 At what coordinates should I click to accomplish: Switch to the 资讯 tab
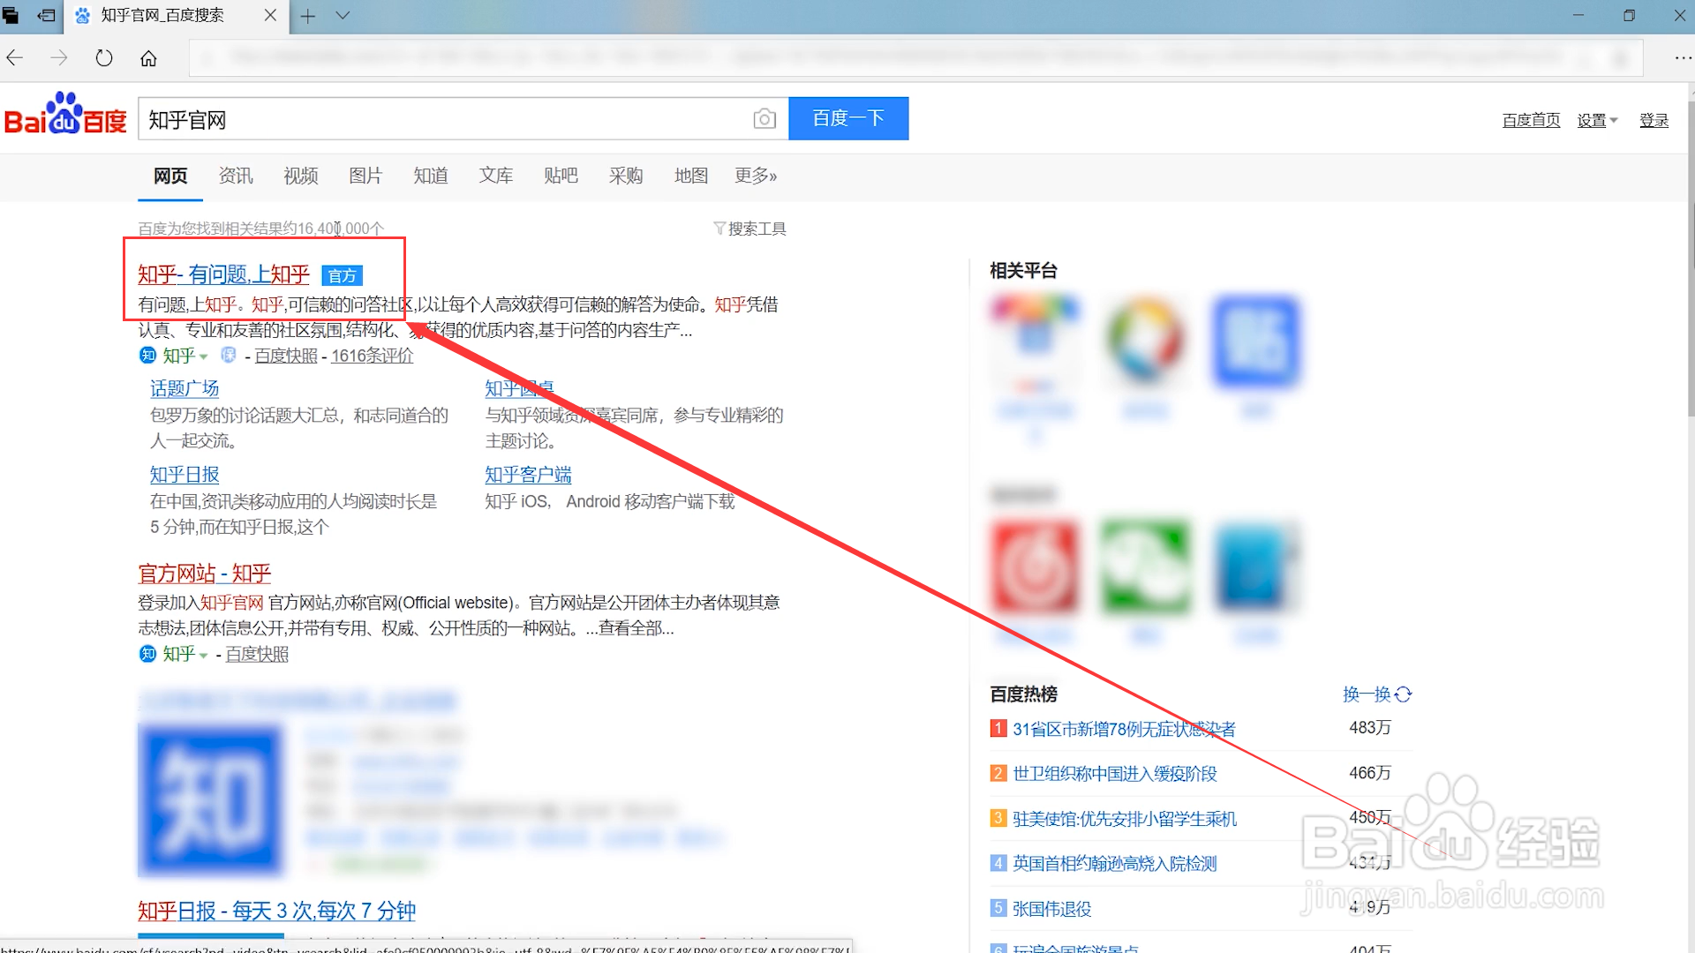(x=236, y=176)
